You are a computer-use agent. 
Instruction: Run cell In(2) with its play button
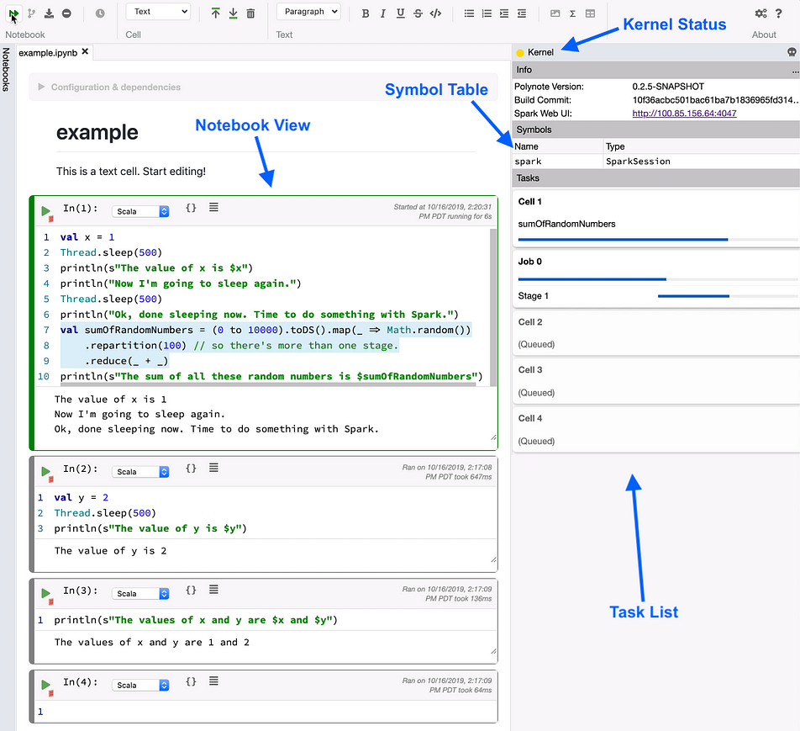tap(45, 471)
